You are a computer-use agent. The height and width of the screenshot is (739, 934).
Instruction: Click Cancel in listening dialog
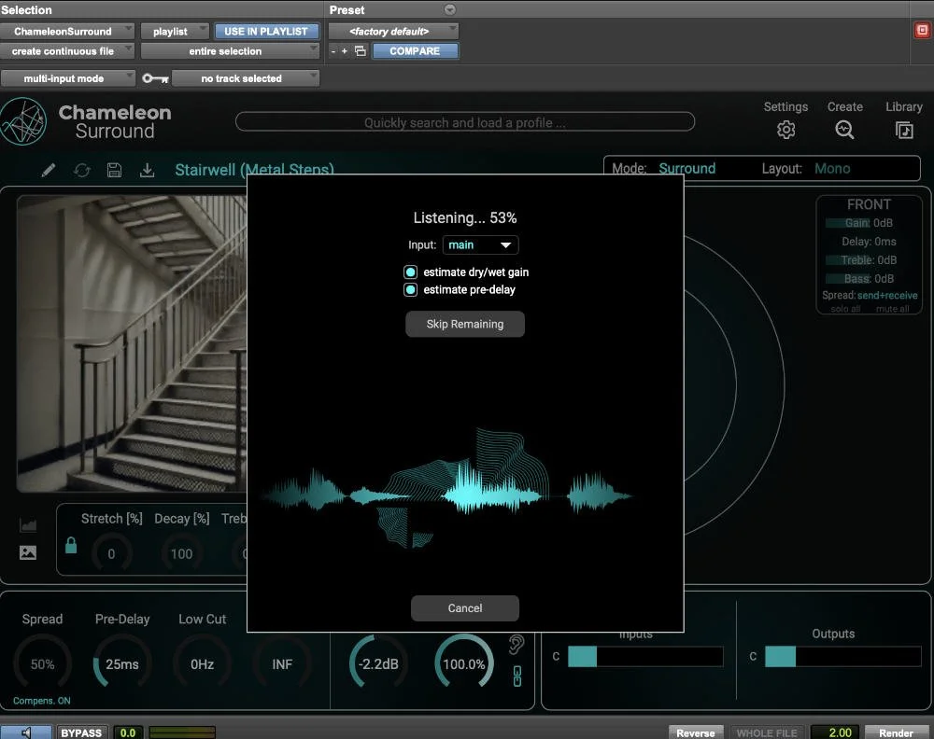click(x=464, y=608)
